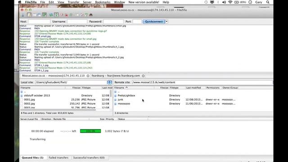Toggle message log display icon

click(29, 15)
